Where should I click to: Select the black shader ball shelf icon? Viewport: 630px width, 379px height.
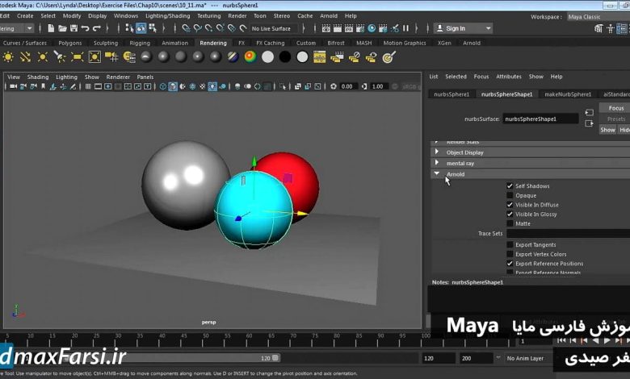[x=284, y=57]
